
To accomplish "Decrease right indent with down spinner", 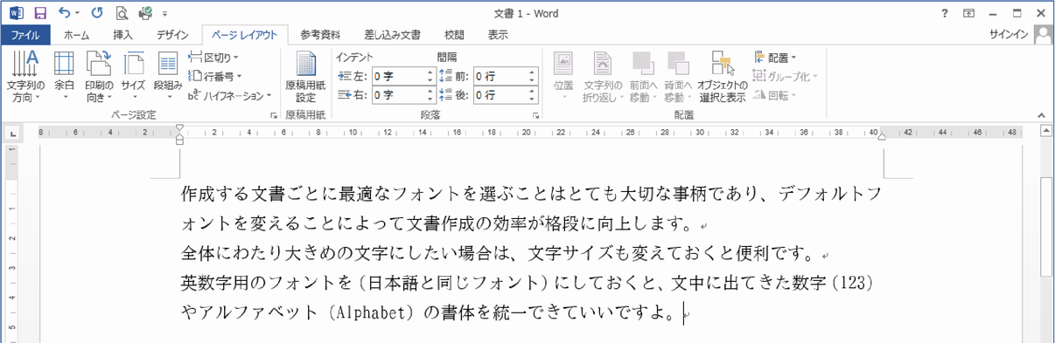I will click(430, 99).
